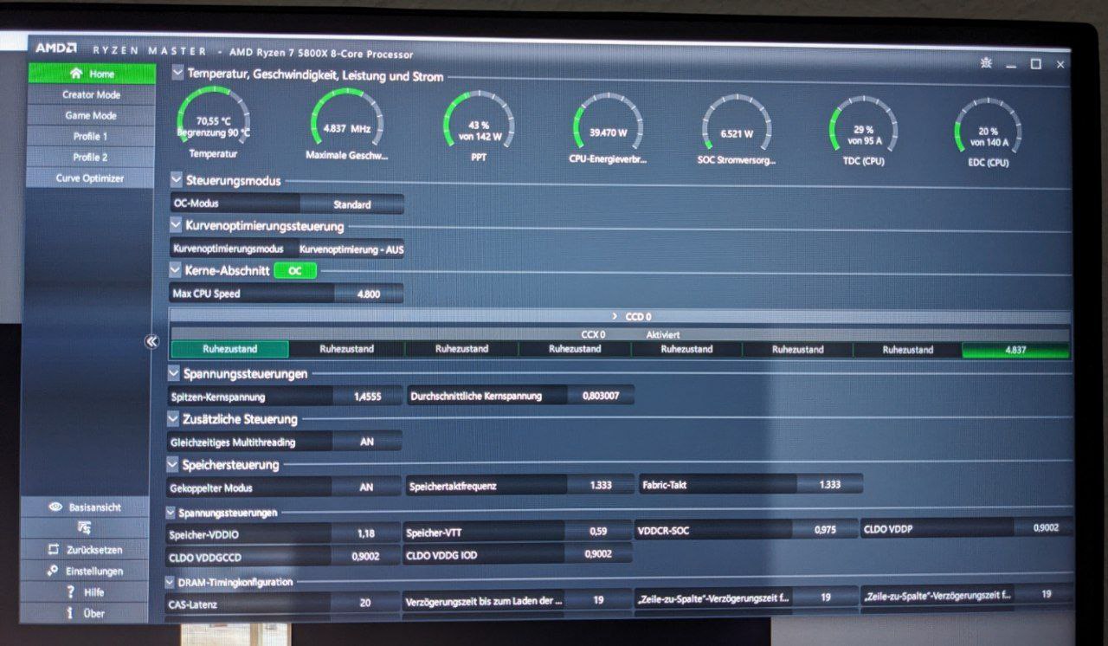Click the Speicher-VDDIO value 1,18

(365, 533)
